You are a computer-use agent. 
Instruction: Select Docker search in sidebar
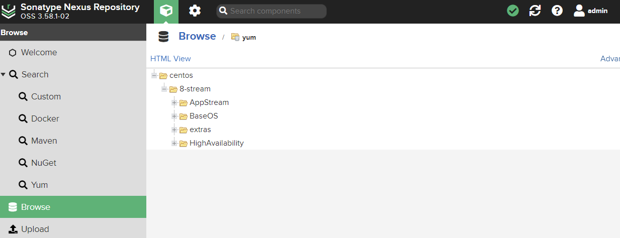(45, 118)
